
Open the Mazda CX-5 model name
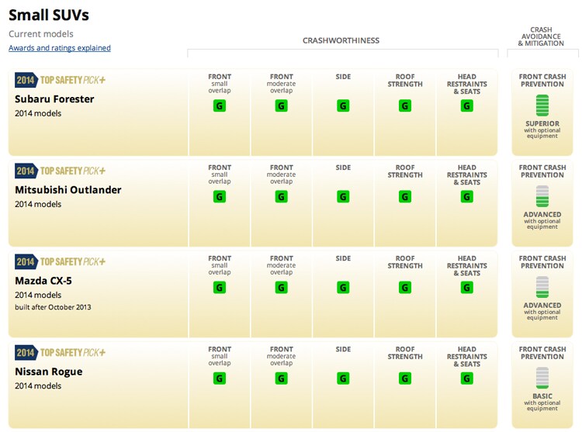(x=43, y=281)
